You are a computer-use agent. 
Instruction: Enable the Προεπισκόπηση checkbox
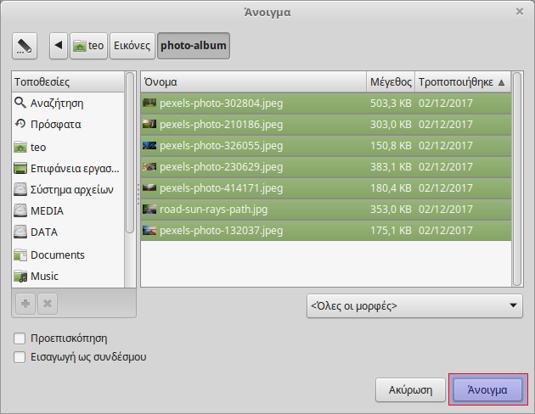20,338
